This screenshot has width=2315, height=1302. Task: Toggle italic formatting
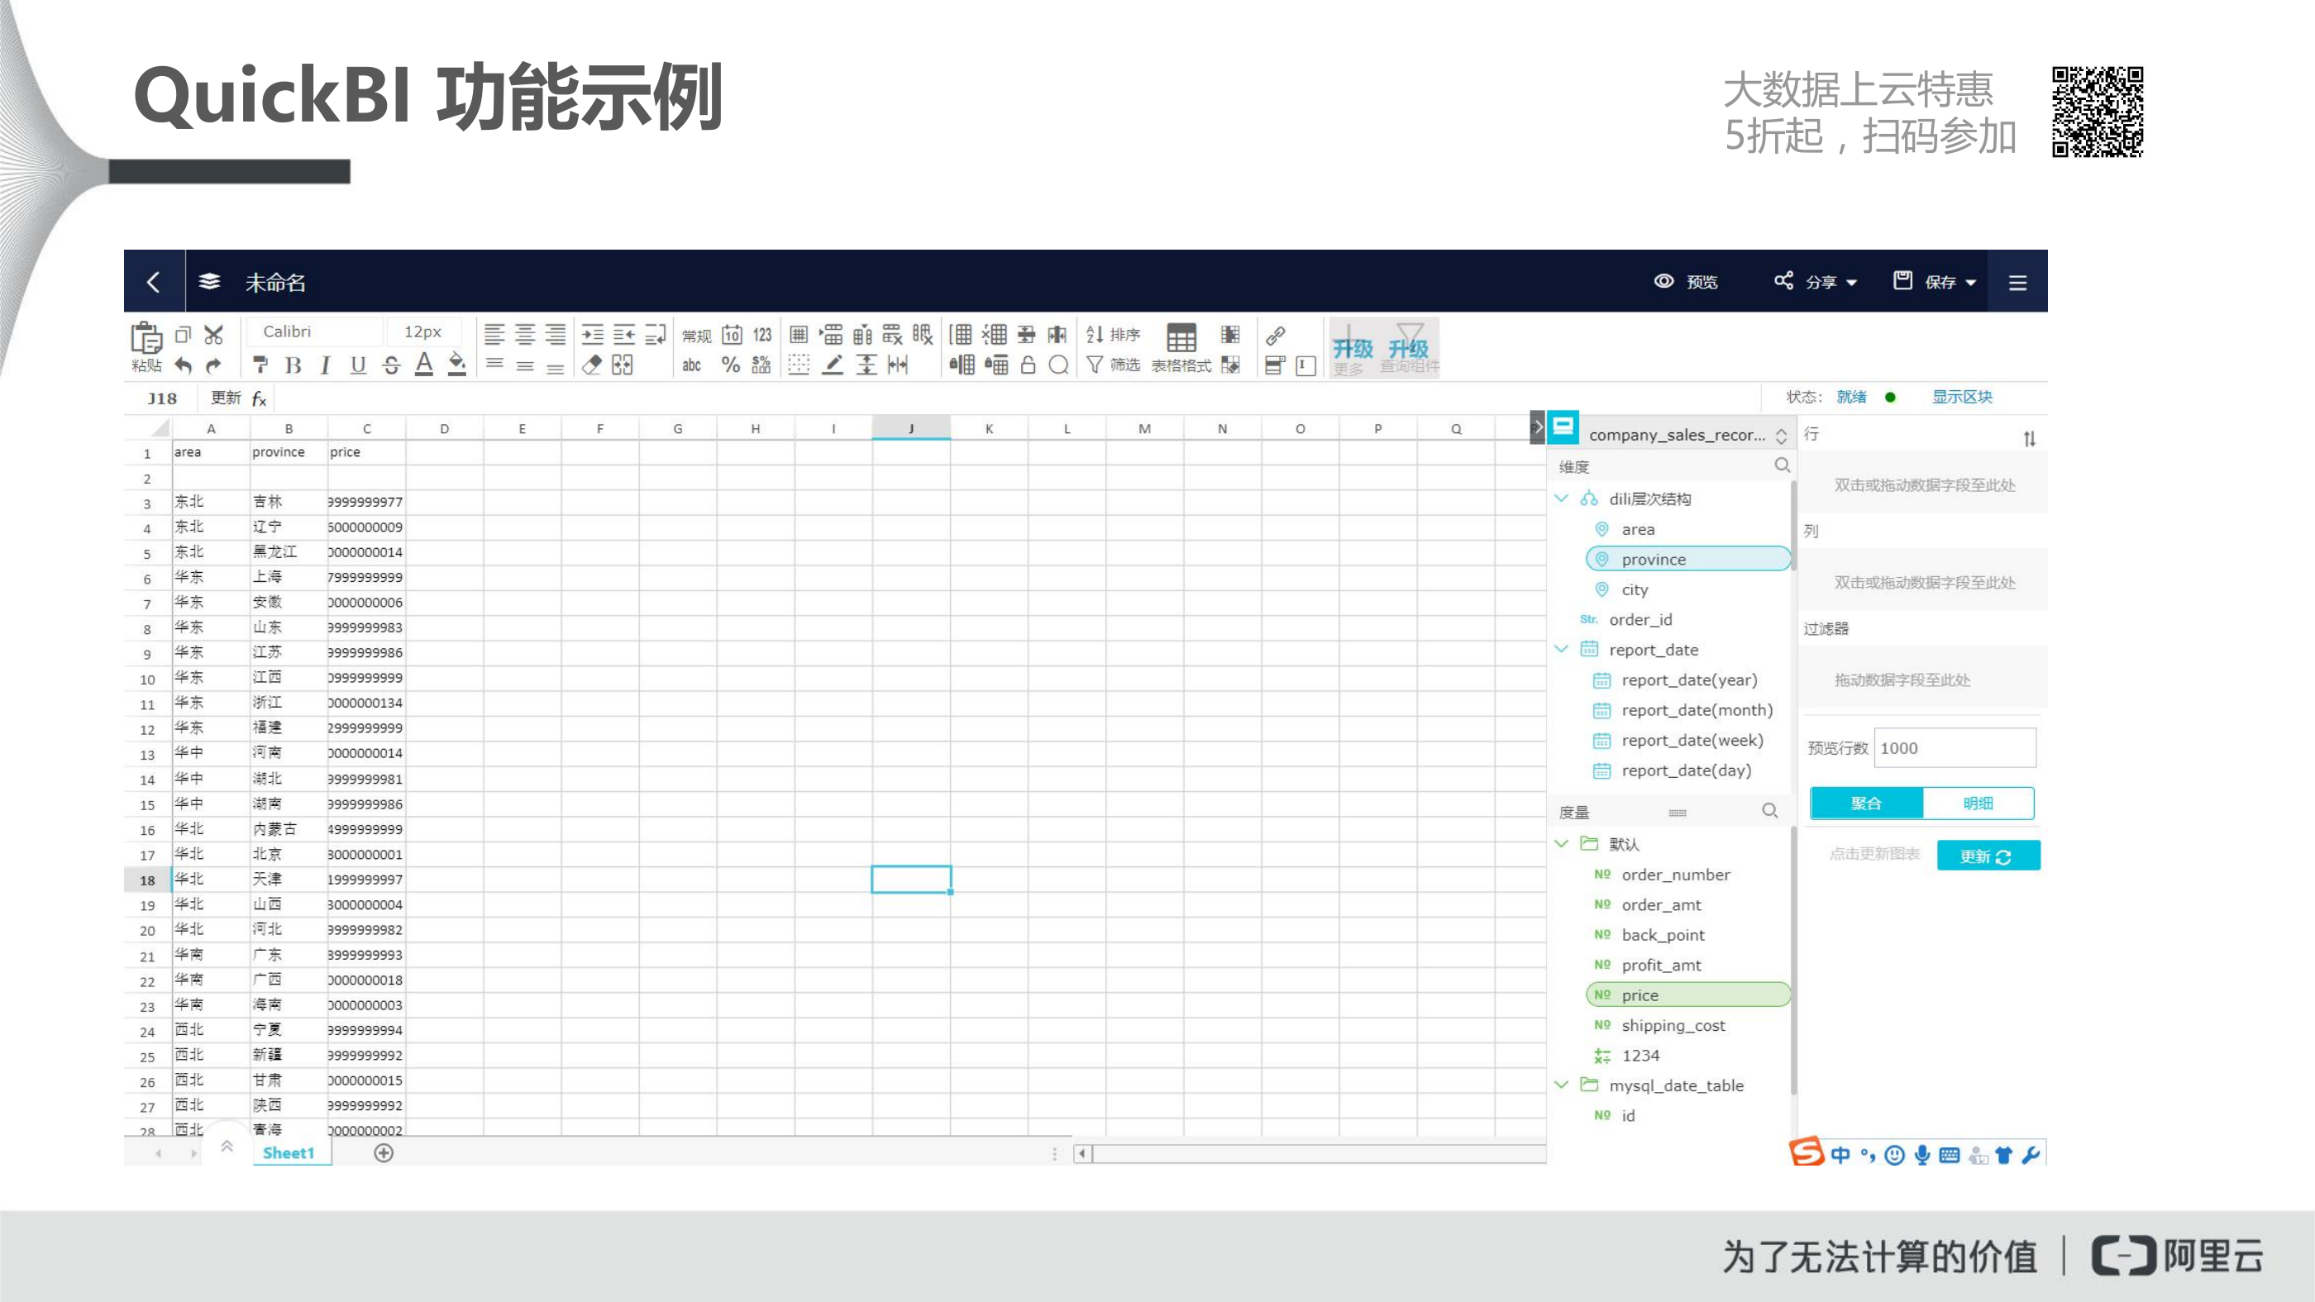coord(325,365)
